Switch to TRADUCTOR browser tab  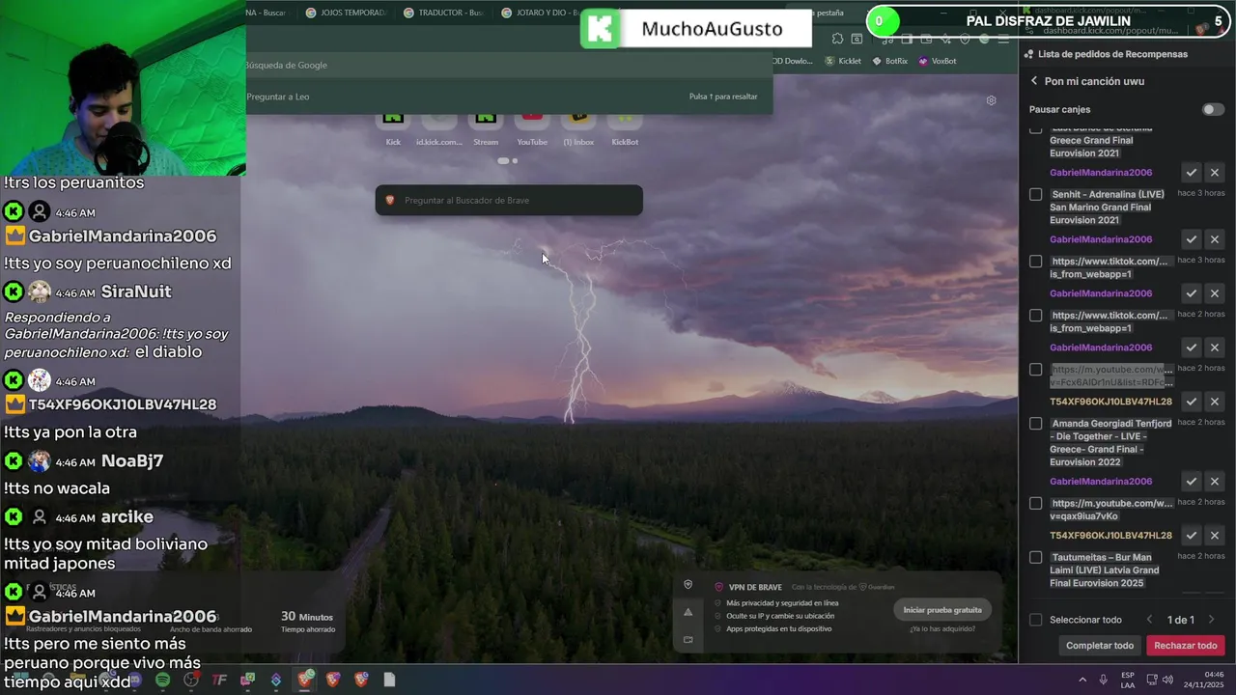[x=443, y=13]
